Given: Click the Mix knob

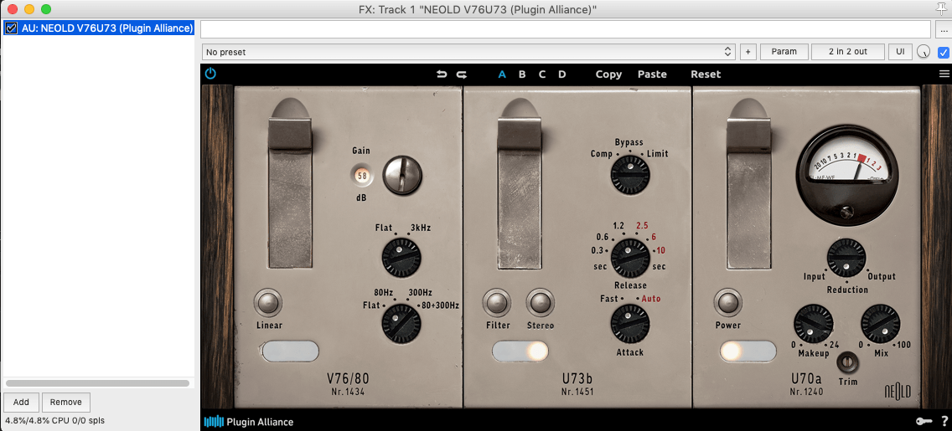Looking at the screenshot, I should (881, 324).
